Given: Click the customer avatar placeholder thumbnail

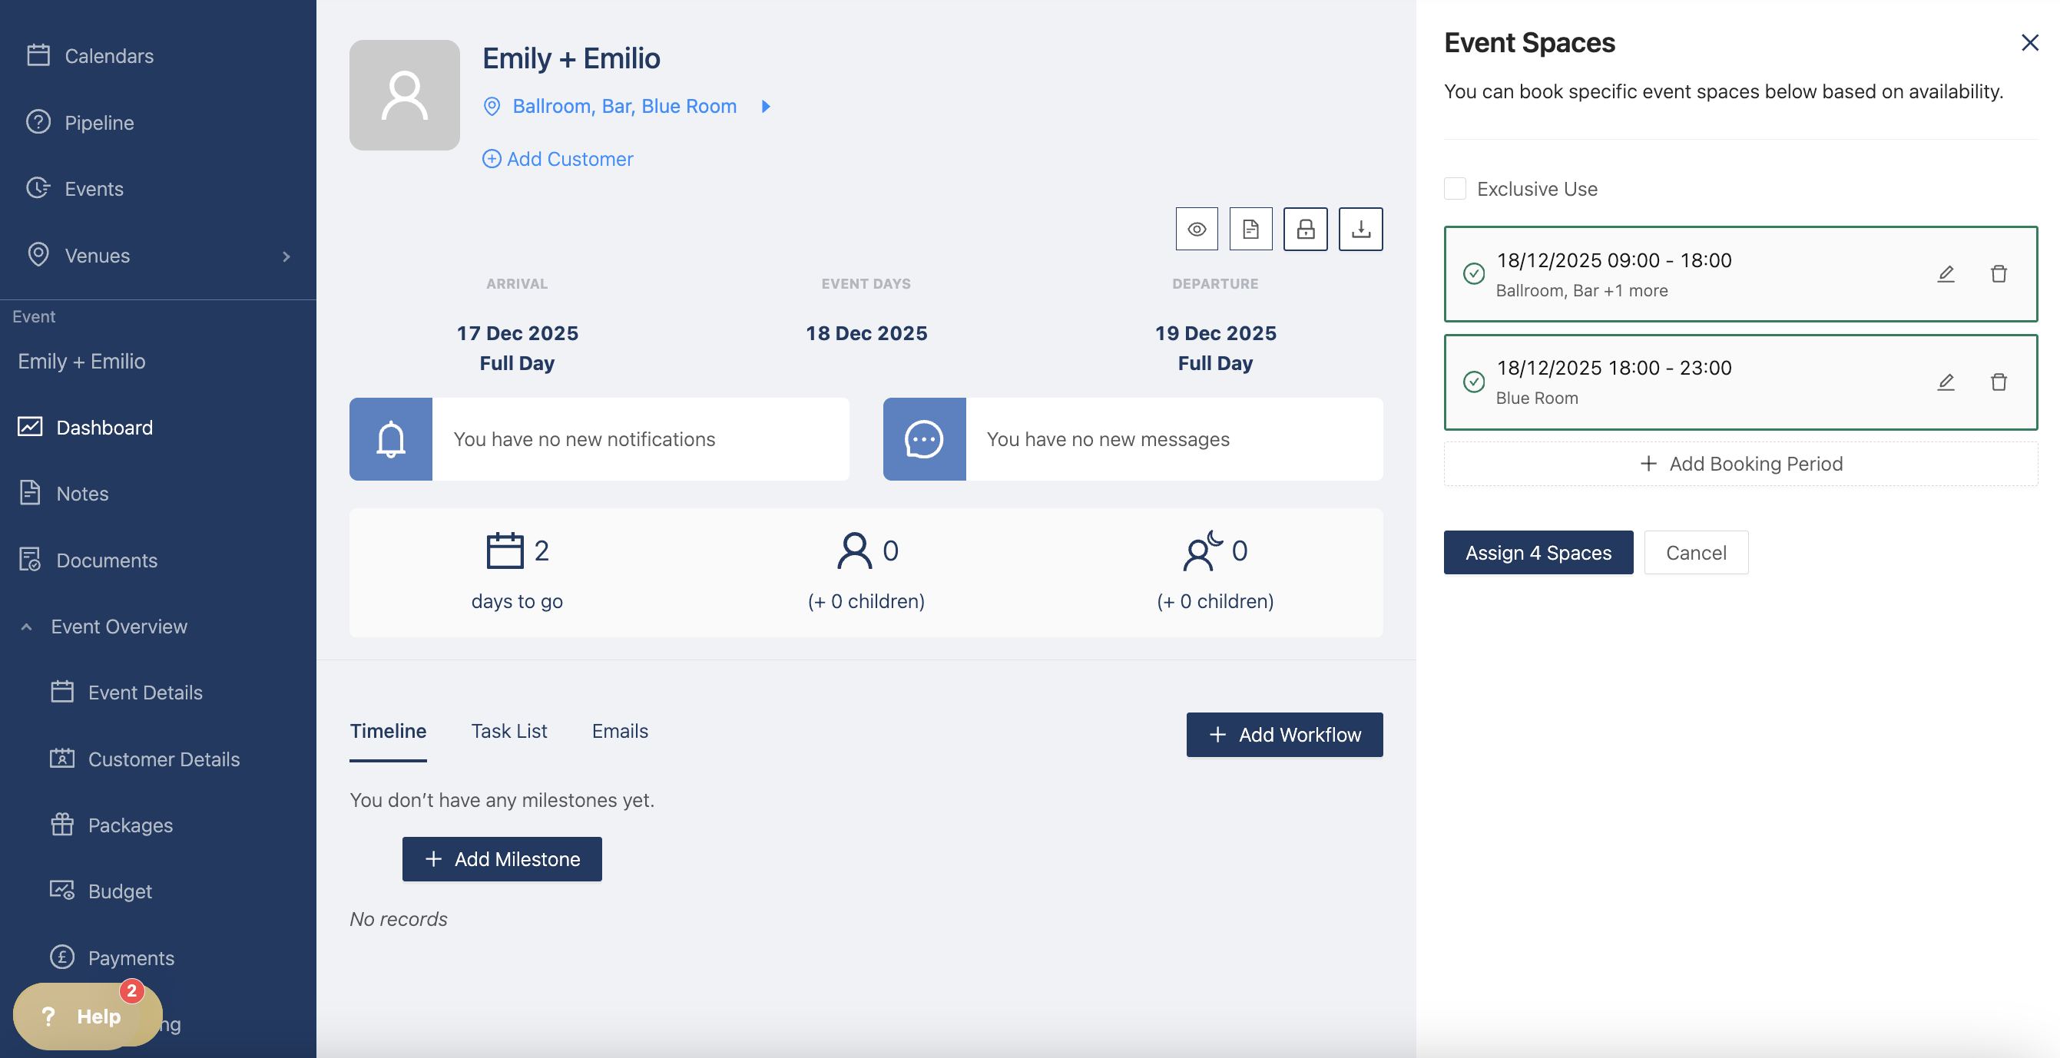Looking at the screenshot, I should click(x=405, y=95).
